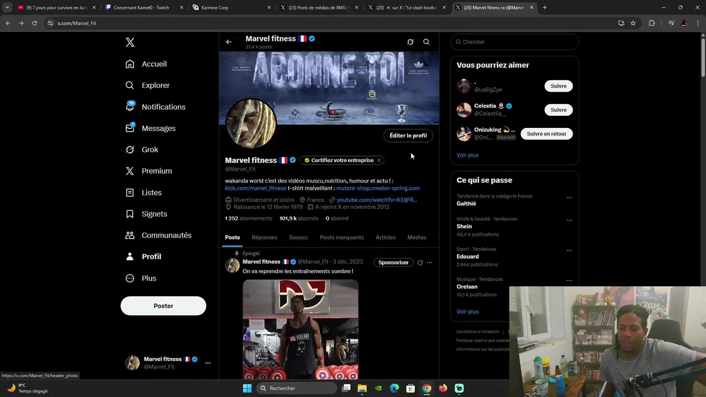
Task: Click the X logo in sidebar
Action: tap(130, 42)
